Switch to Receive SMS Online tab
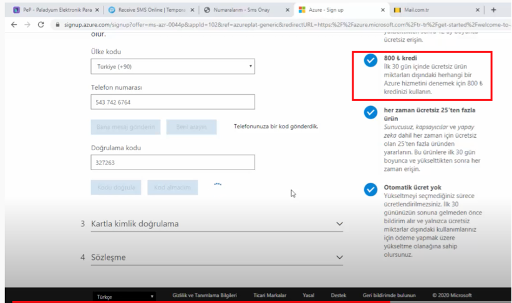The image size is (512, 303). point(152,10)
